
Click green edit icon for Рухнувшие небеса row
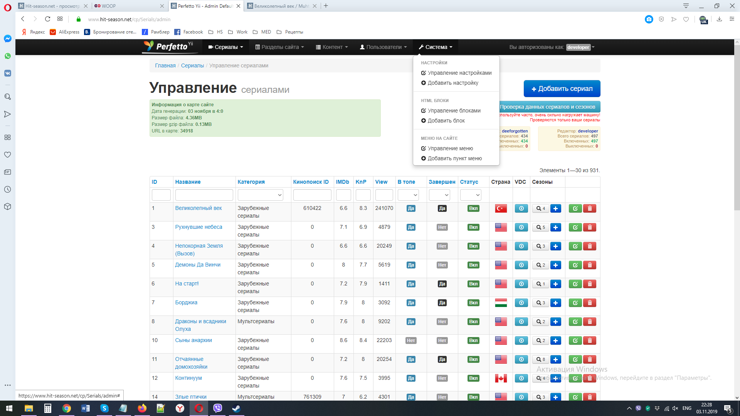pos(575,227)
